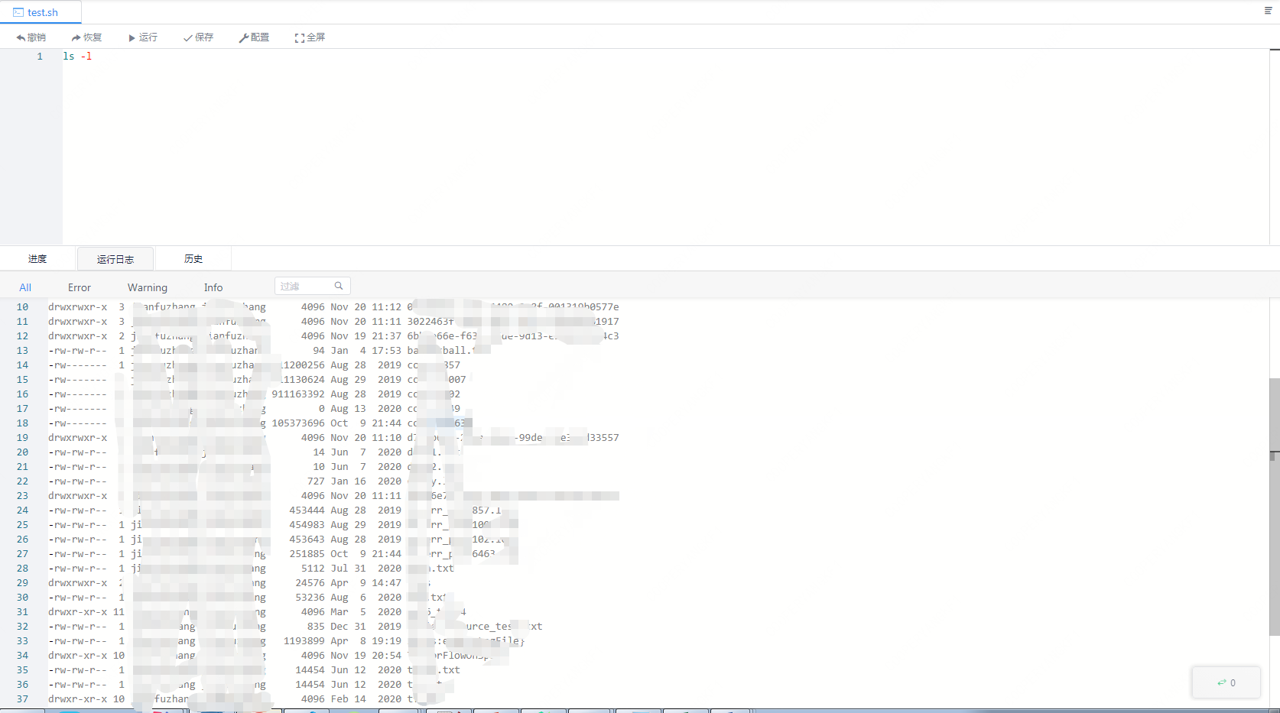This screenshot has width=1280, height=713.
Task: Show All log levels
Action: click(25, 287)
